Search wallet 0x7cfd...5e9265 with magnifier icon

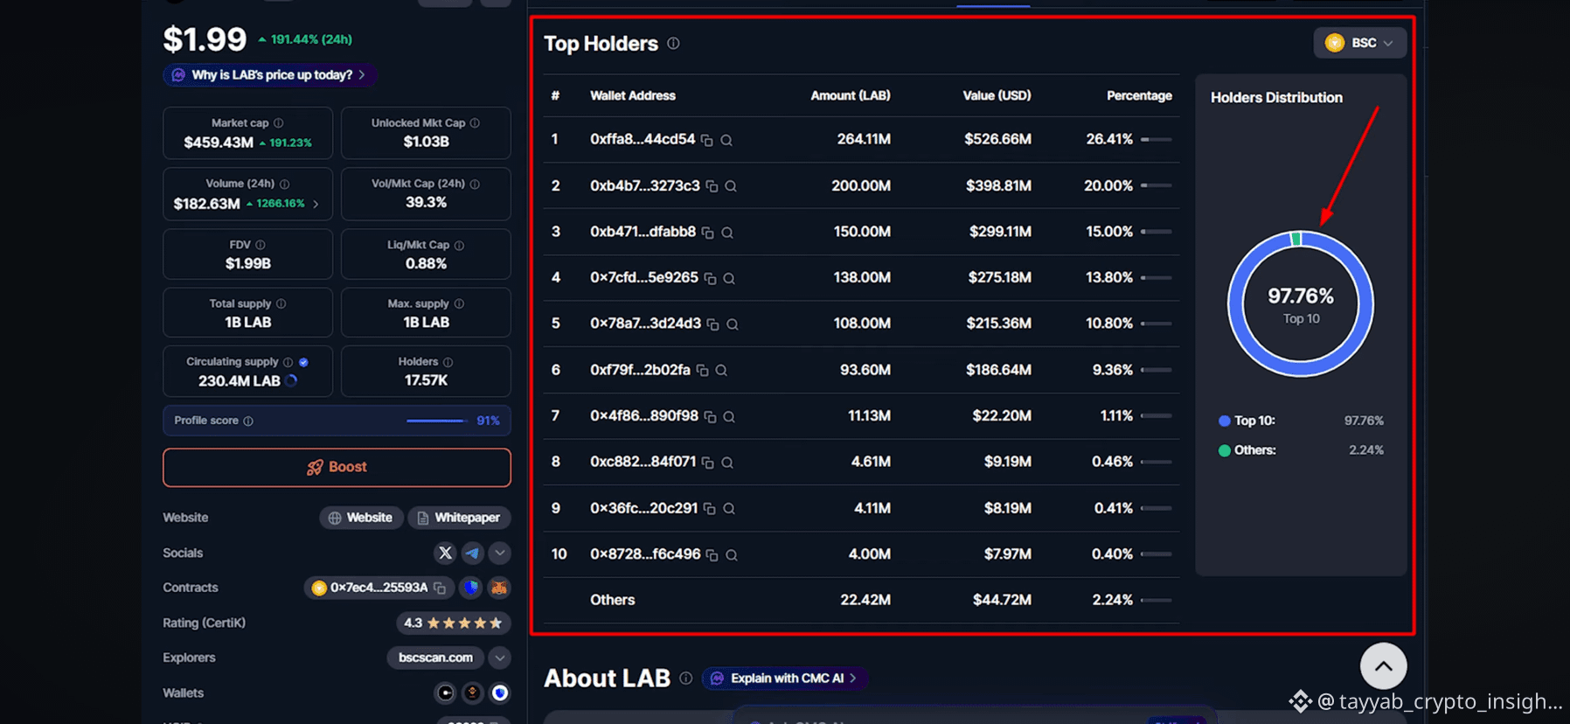click(729, 278)
